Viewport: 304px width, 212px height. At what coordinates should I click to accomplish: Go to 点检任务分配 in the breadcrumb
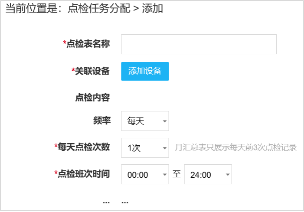99,9
